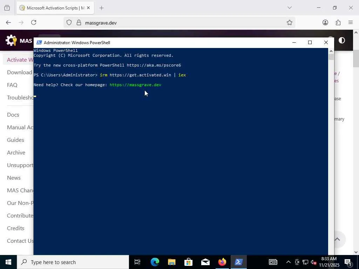
Task: Open Microsoft Store from taskbar
Action: click(188, 262)
